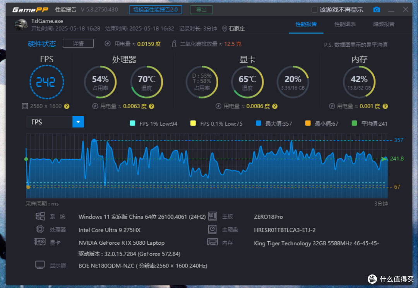Click the green average marker on chart start
The image size is (418, 288).
(x=26, y=159)
